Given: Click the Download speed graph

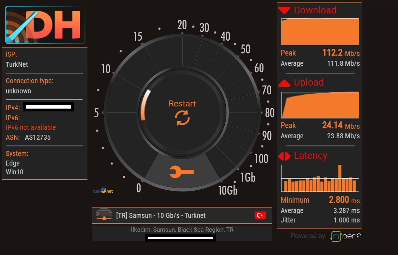Looking at the screenshot, I should click(x=320, y=31).
